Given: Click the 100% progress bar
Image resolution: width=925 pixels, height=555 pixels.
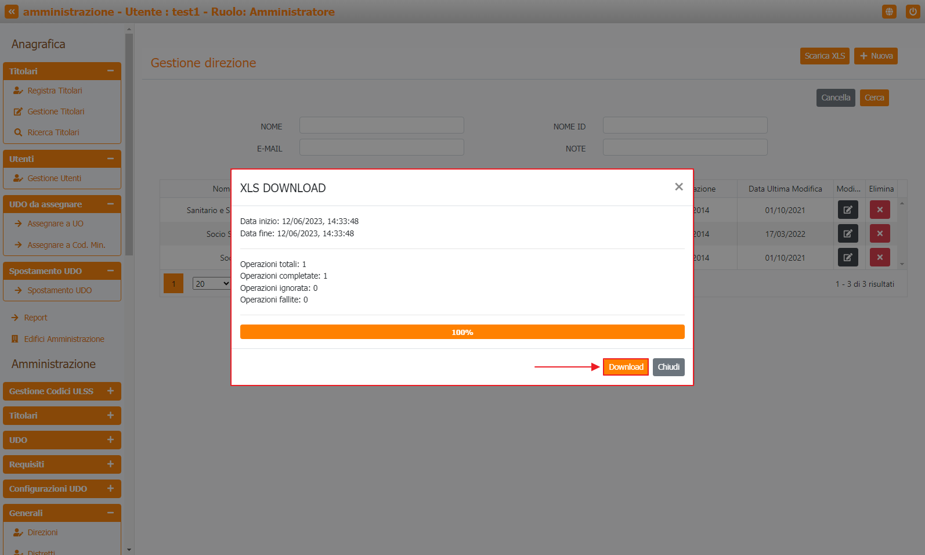Looking at the screenshot, I should (462, 332).
